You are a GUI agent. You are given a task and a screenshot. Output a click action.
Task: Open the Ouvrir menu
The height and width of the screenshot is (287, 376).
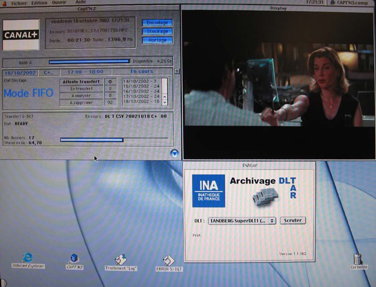[x=59, y=2]
